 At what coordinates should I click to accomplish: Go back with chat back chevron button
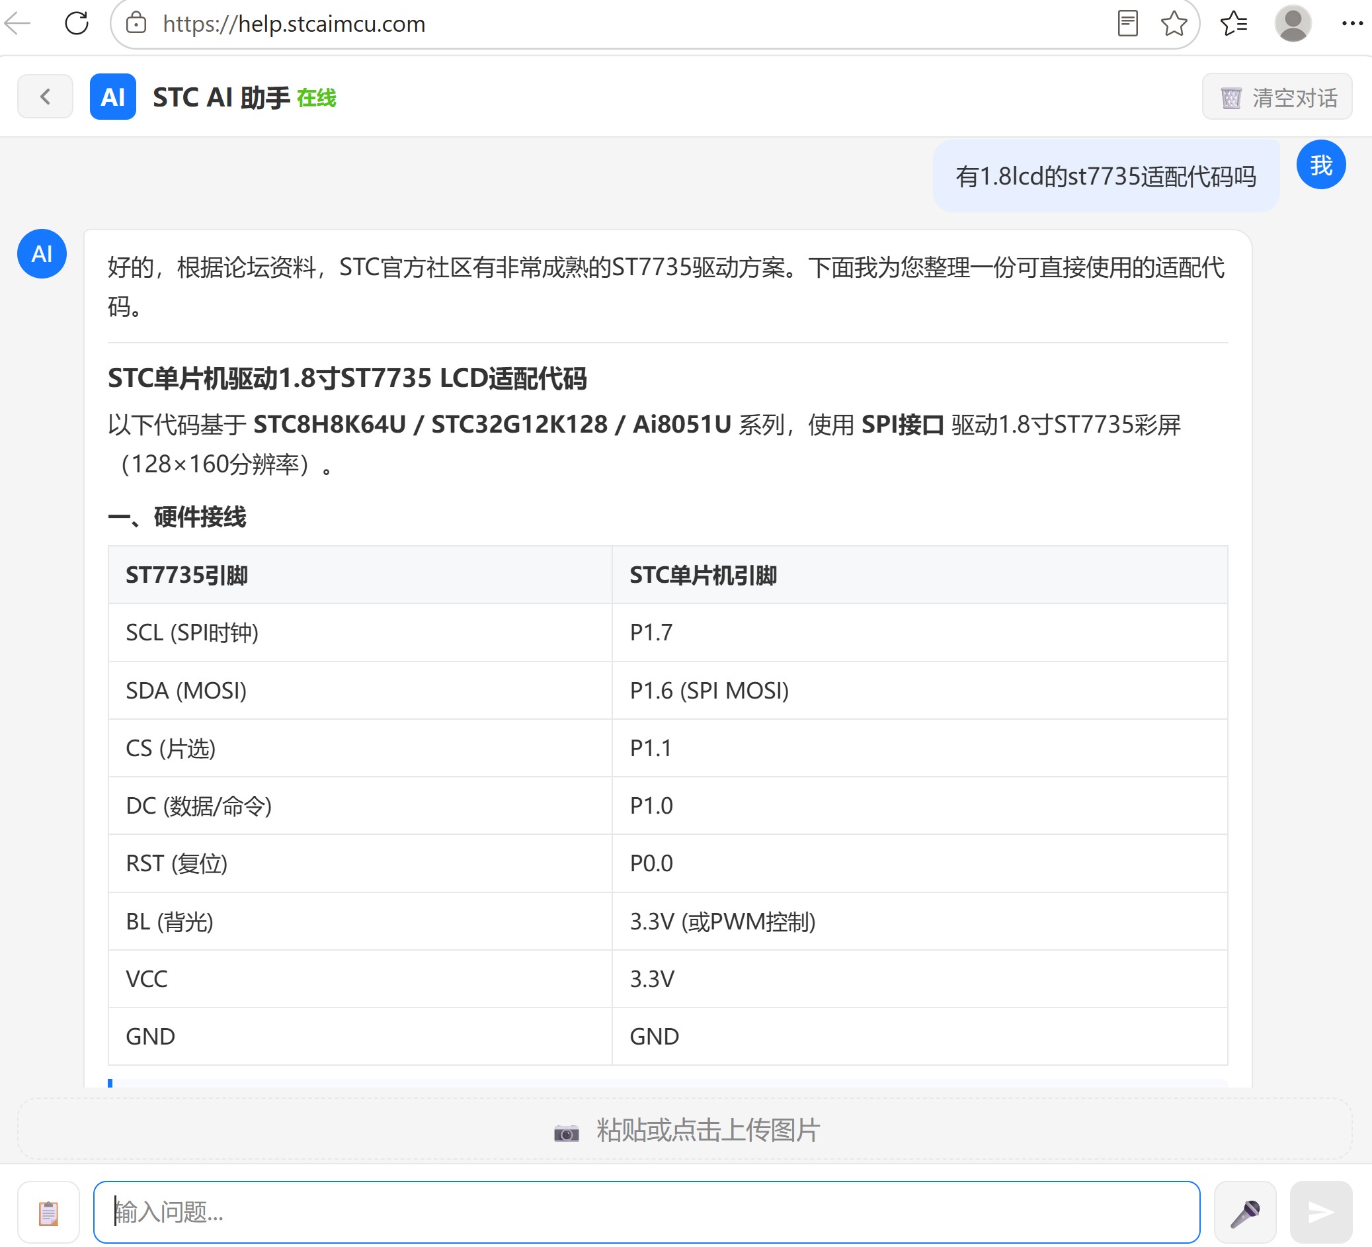tap(45, 97)
